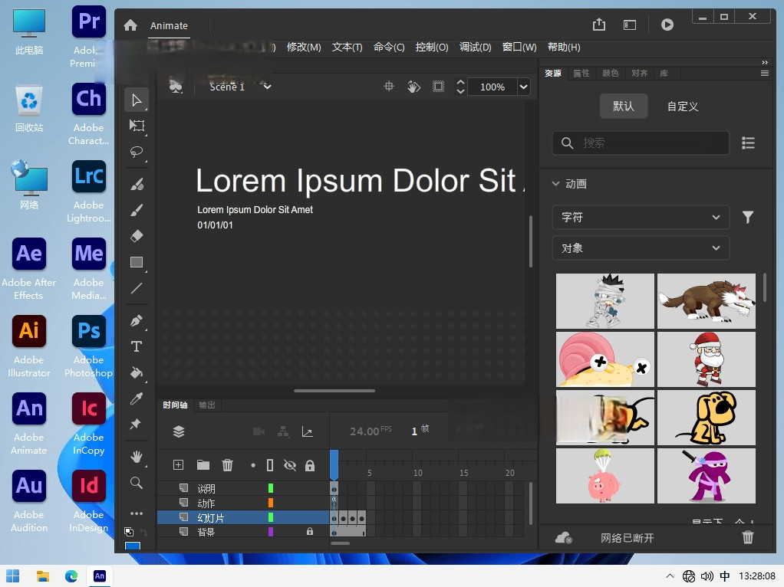This screenshot has width=784, height=587.
Task: Open the 100% zoom level dropdown
Action: pyautogui.click(x=524, y=87)
